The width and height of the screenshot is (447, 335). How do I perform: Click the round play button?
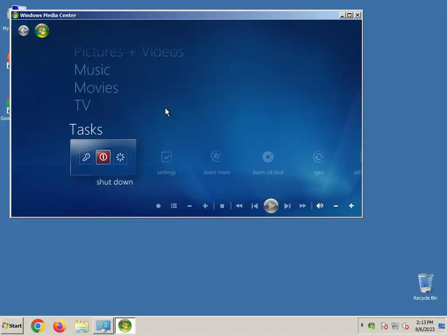pyautogui.click(x=271, y=206)
